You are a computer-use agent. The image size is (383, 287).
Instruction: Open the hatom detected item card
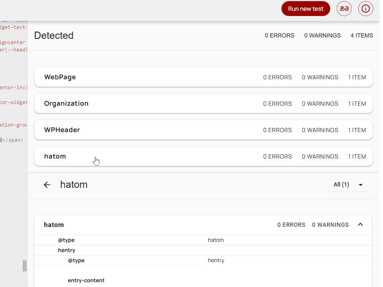tap(203, 156)
